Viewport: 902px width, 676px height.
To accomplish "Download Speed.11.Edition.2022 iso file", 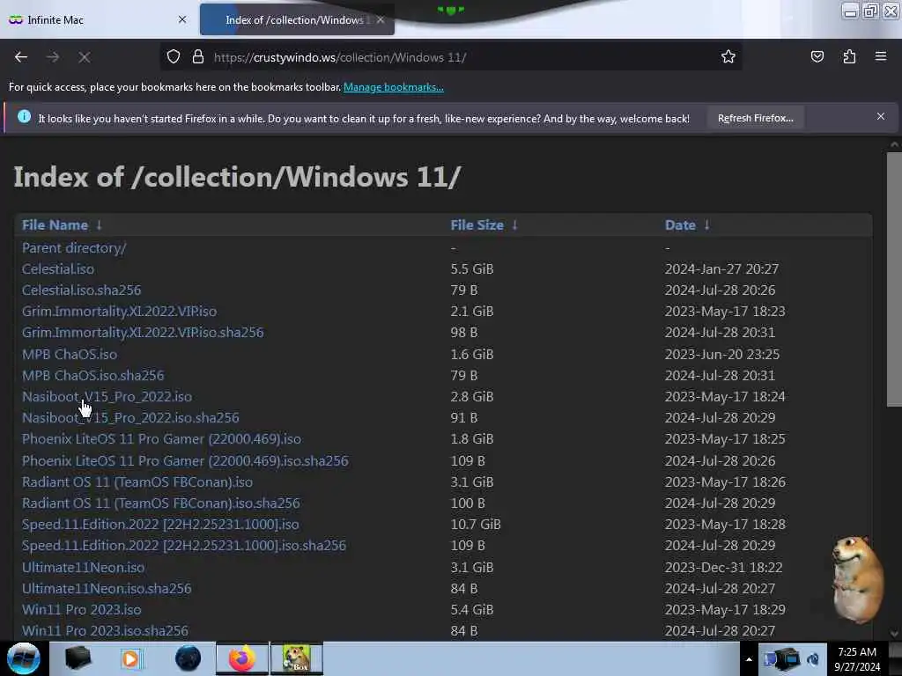I will click(160, 525).
